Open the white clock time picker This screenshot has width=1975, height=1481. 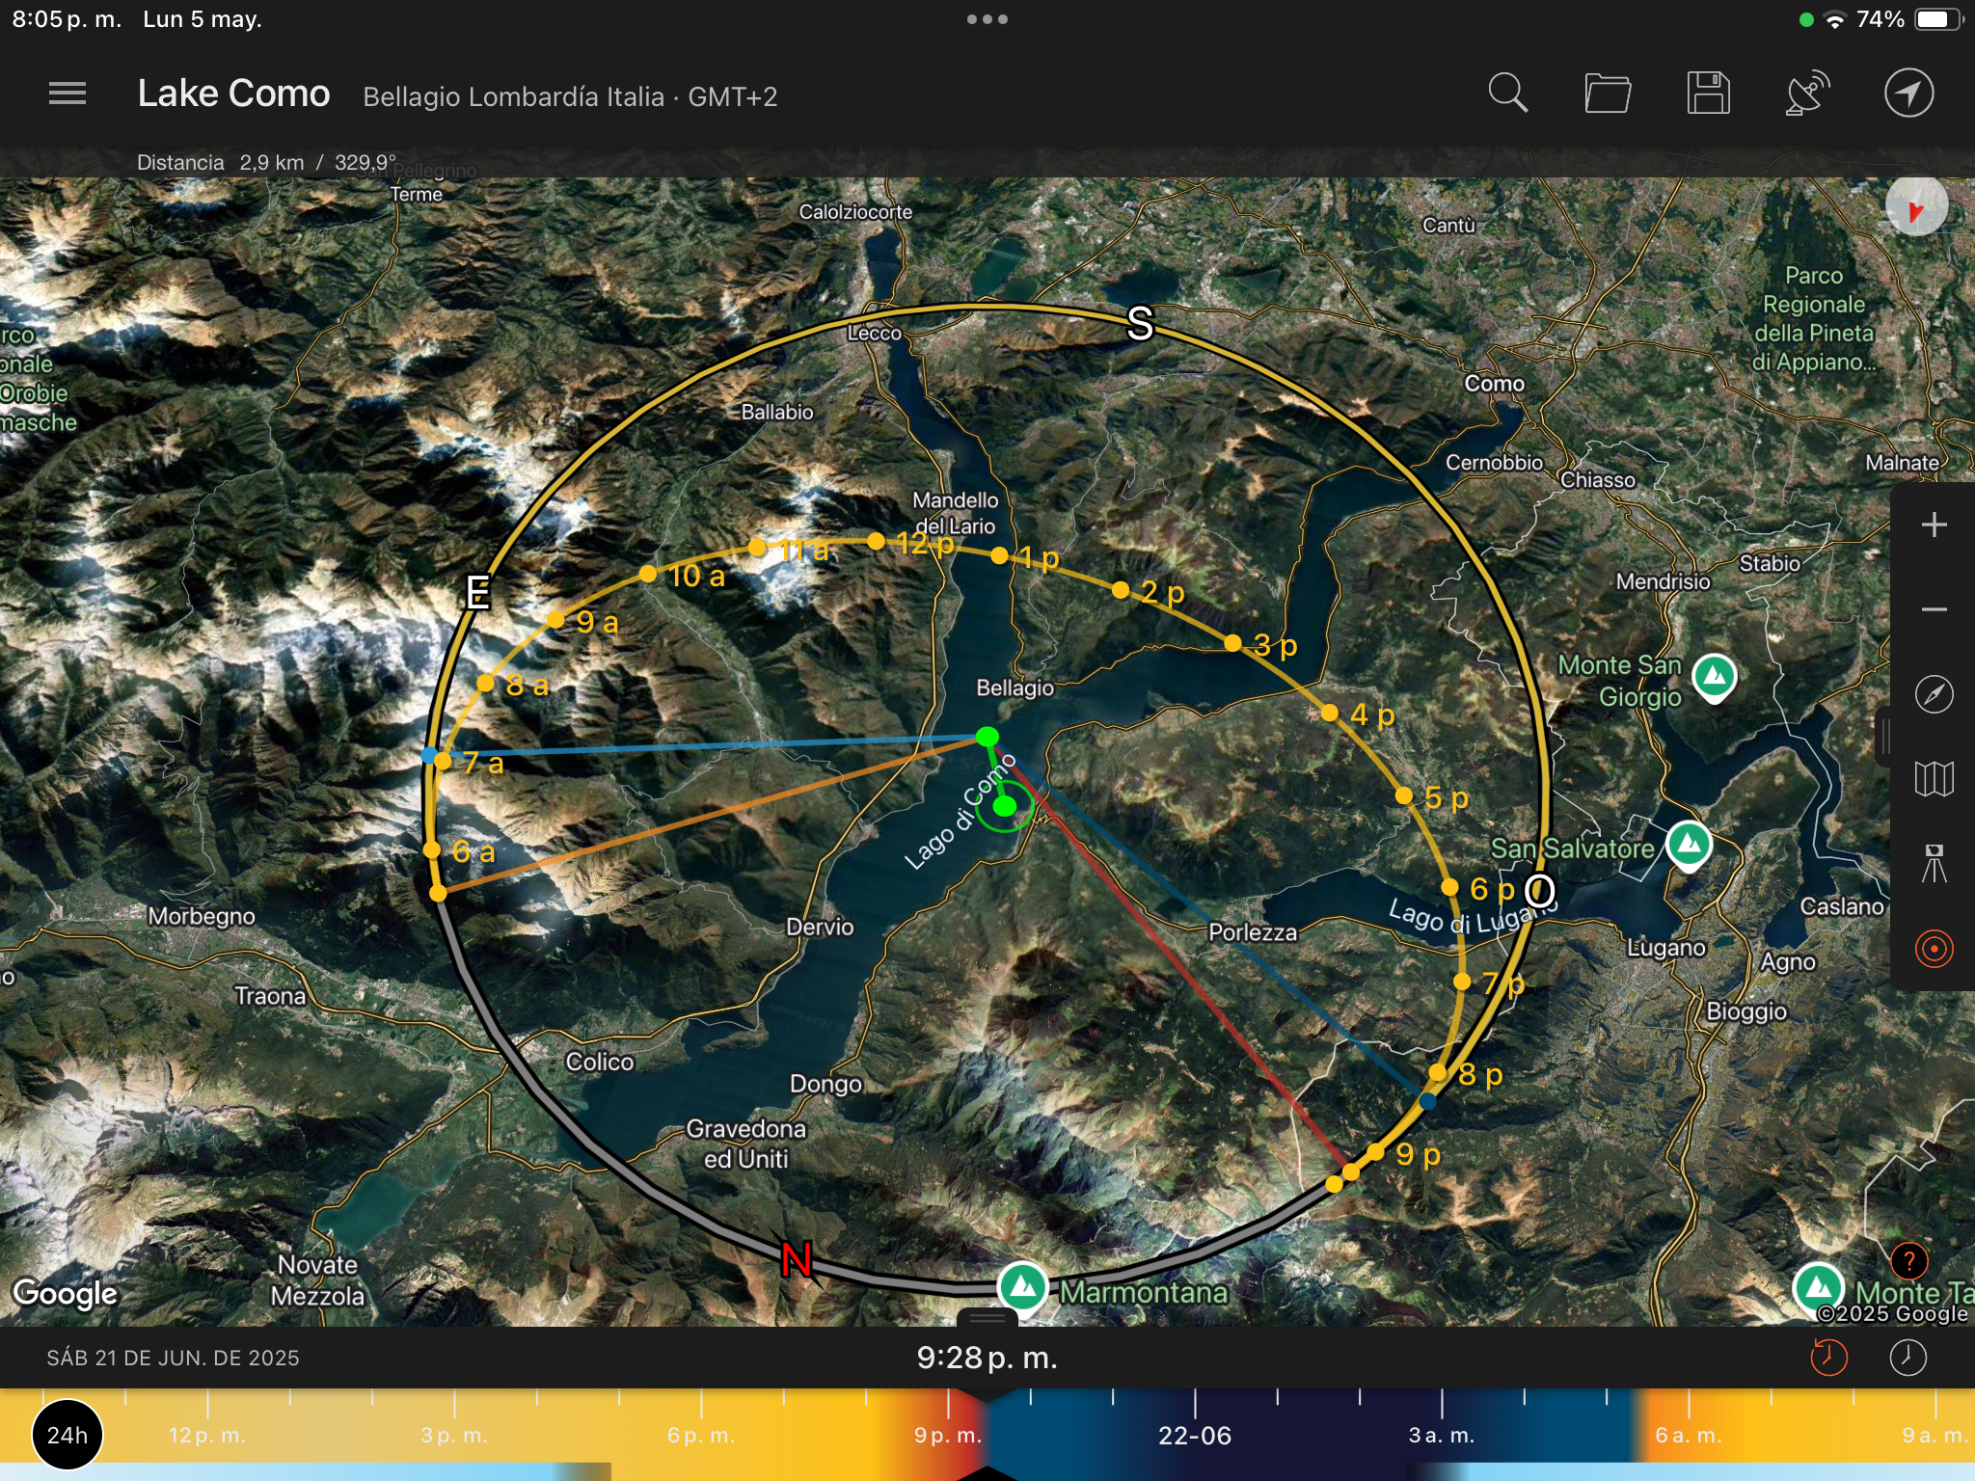tap(1907, 1358)
